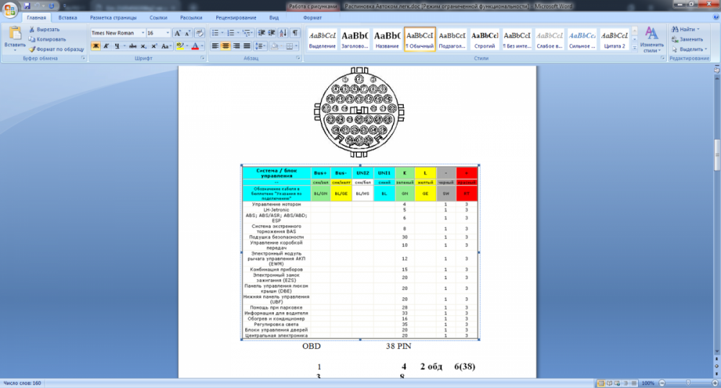Apply strikethrough formatting icon
Screen dimensions: 721x388
[133, 46]
